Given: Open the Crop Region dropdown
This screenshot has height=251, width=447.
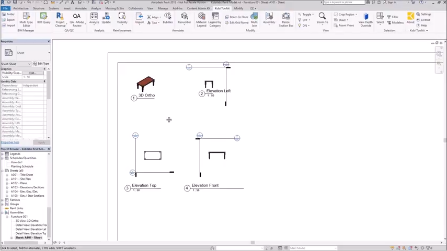Looking at the screenshot, I should click(345, 15).
